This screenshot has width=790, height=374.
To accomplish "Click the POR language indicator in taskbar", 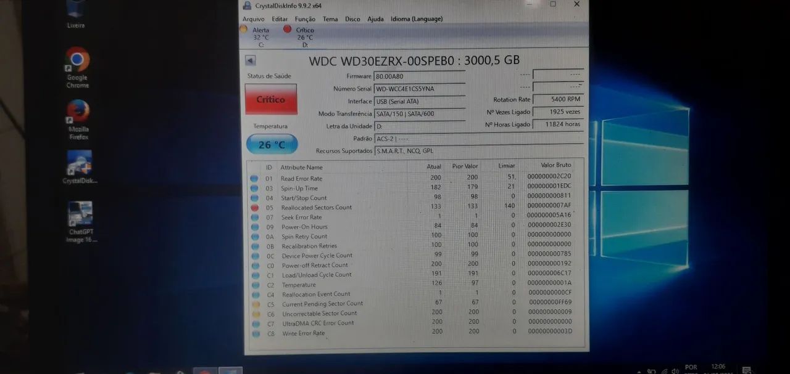I will pyautogui.click(x=691, y=368).
